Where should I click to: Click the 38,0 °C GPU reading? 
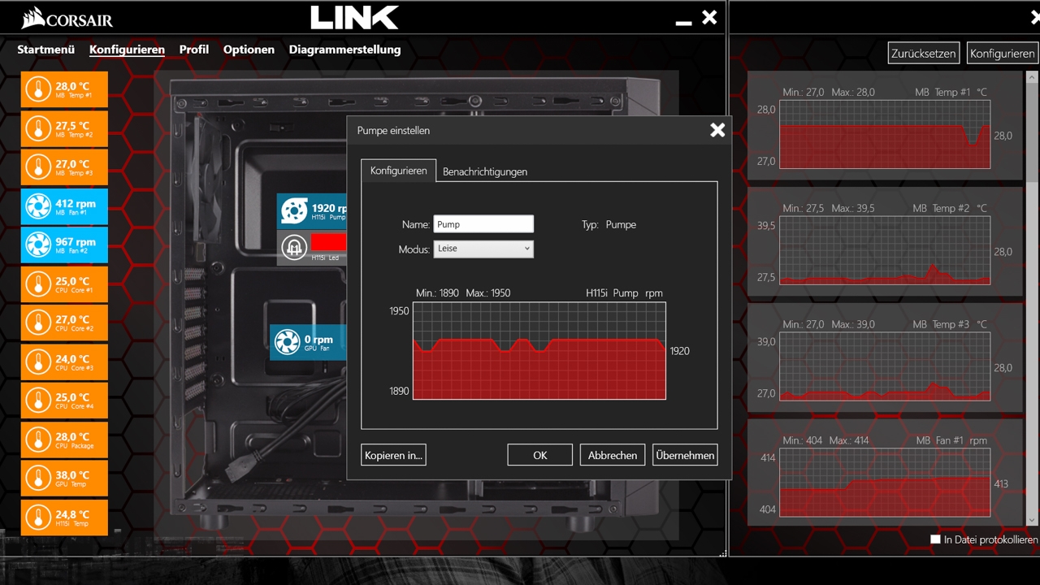pyautogui.click(x=72, y=475)
